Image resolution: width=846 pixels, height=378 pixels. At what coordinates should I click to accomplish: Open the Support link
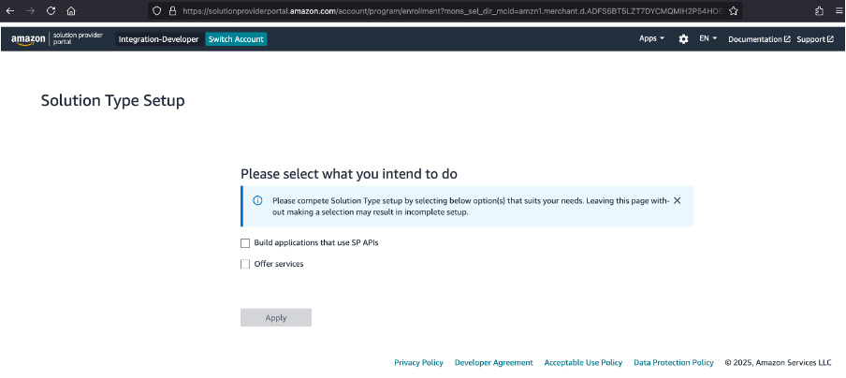click(815, 38)
